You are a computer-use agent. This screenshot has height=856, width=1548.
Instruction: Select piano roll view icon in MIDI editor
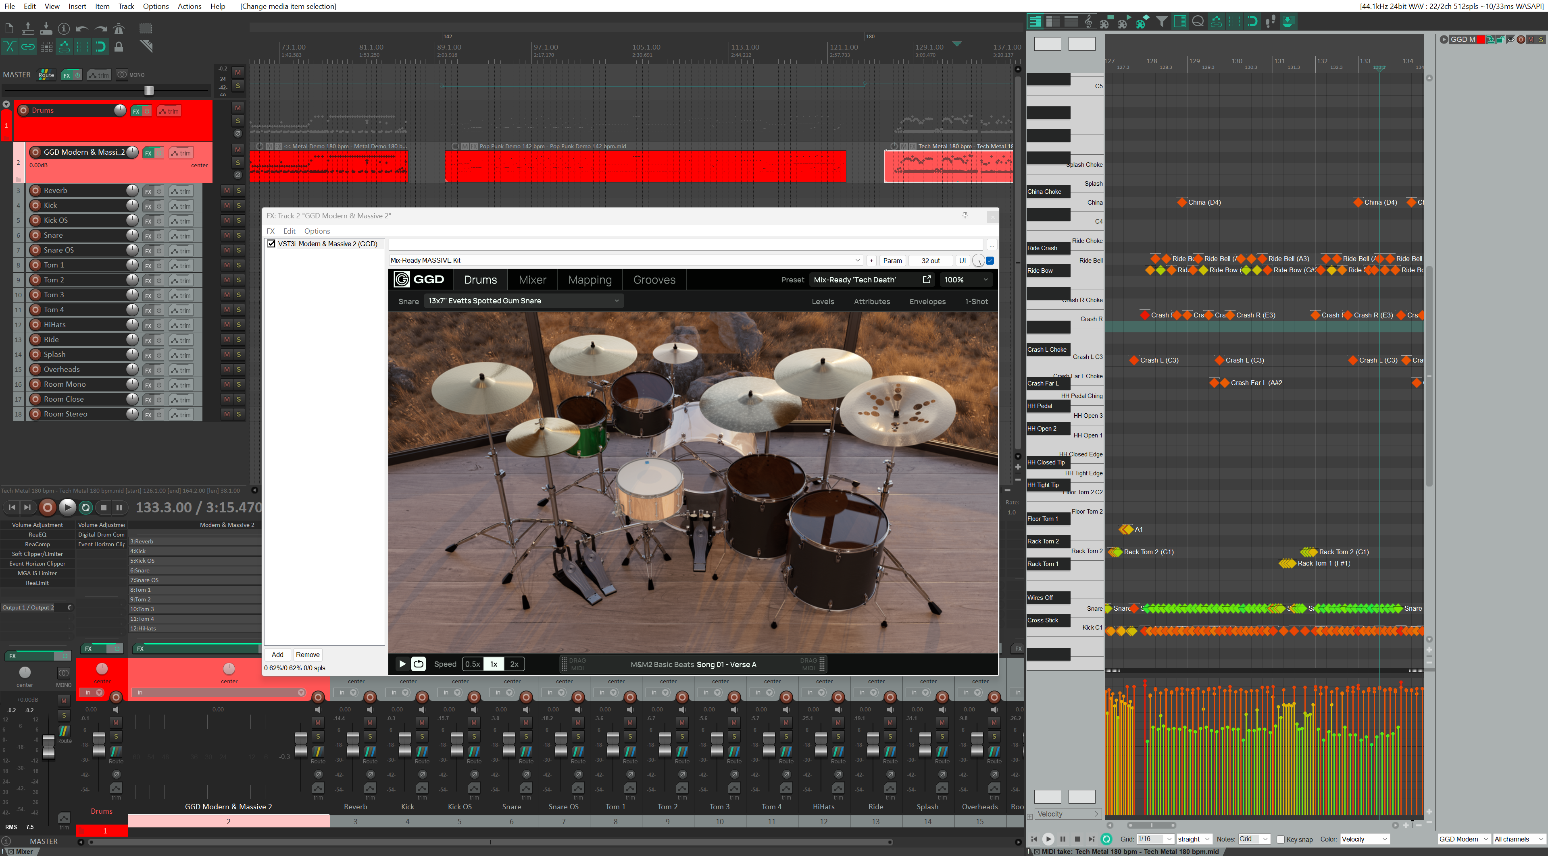(x=1035, y=22)
